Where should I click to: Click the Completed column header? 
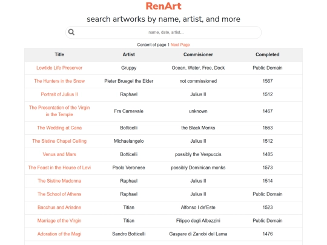click(x=268, y=54)
